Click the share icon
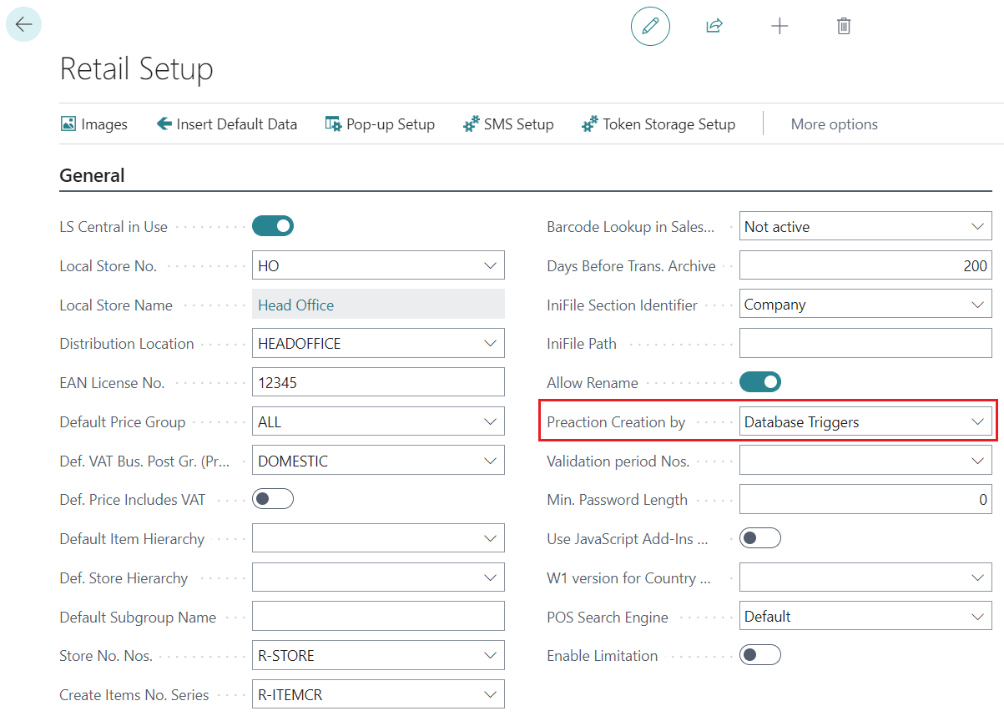Image resolution: width=1004 pixels, height=716 pixels. [714, 26]
